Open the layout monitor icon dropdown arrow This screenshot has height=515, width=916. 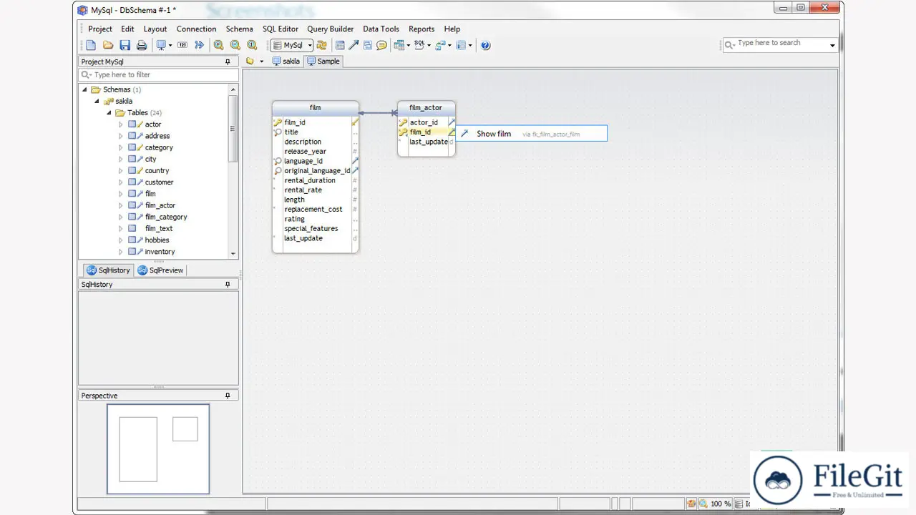click(x=170, y=45)
